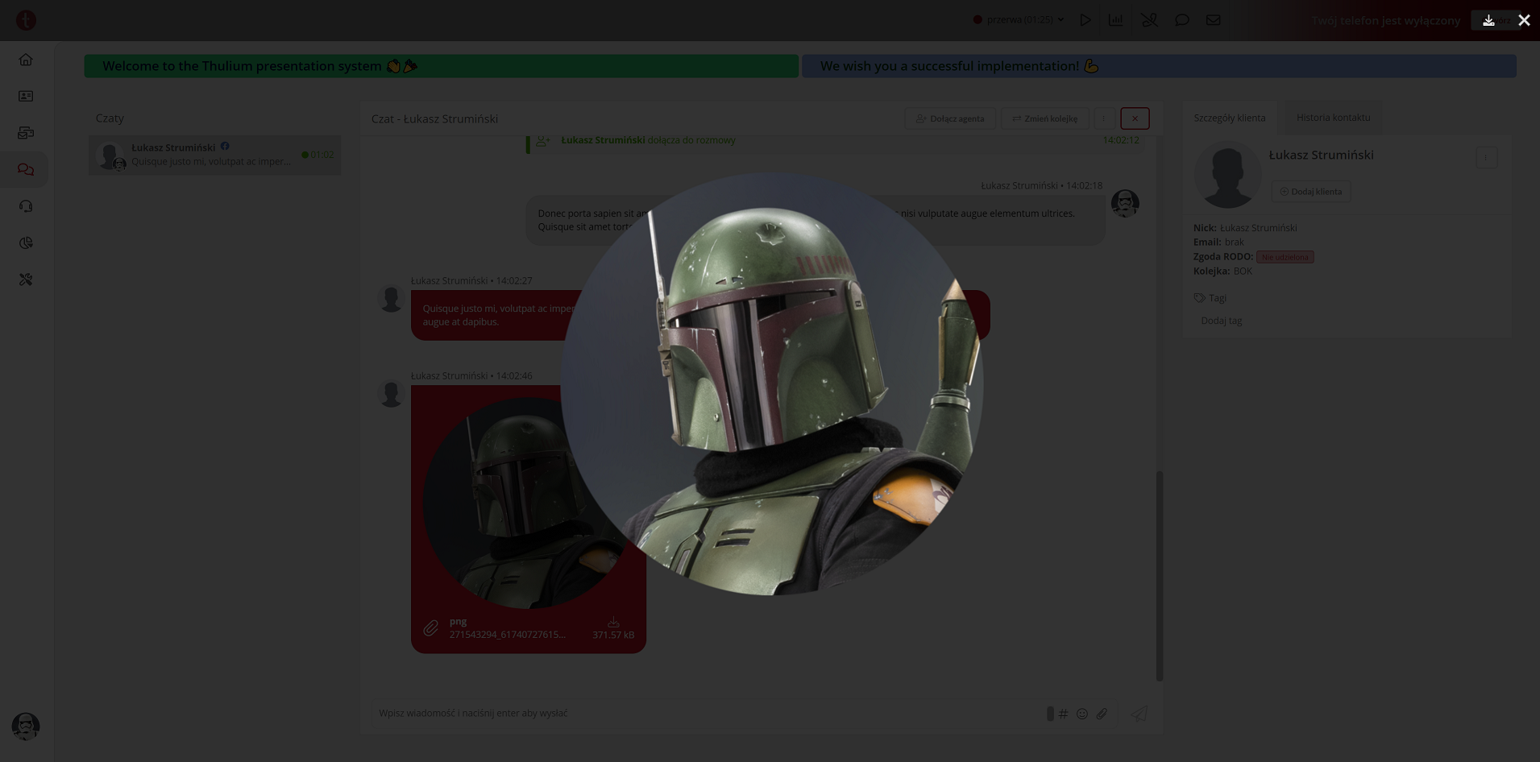Switch to the Szczegóły klienta tab
1540x762 pixels.
tap(1230, 118)
